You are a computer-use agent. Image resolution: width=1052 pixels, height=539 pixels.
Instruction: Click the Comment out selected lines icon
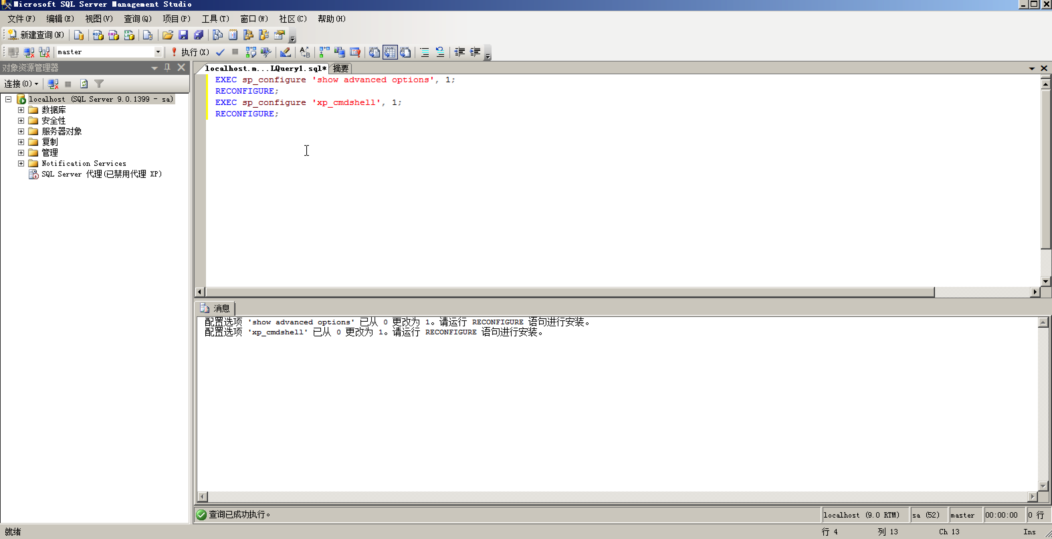click(424, 52)
